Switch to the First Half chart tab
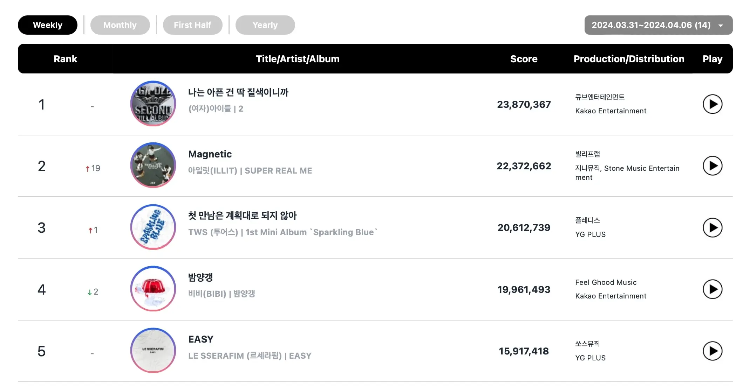This screenshot has height=387, width=750. click(x=192, y=25)
